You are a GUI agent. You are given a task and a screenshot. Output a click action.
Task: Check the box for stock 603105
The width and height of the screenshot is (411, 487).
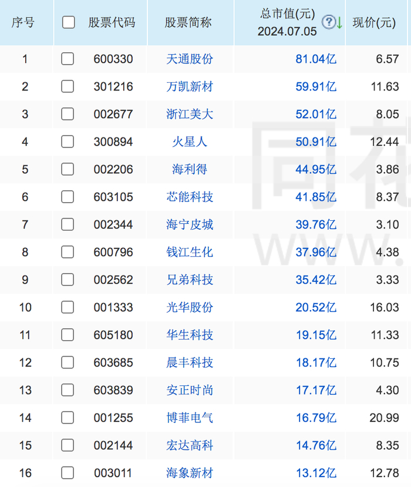coord(68,197)
